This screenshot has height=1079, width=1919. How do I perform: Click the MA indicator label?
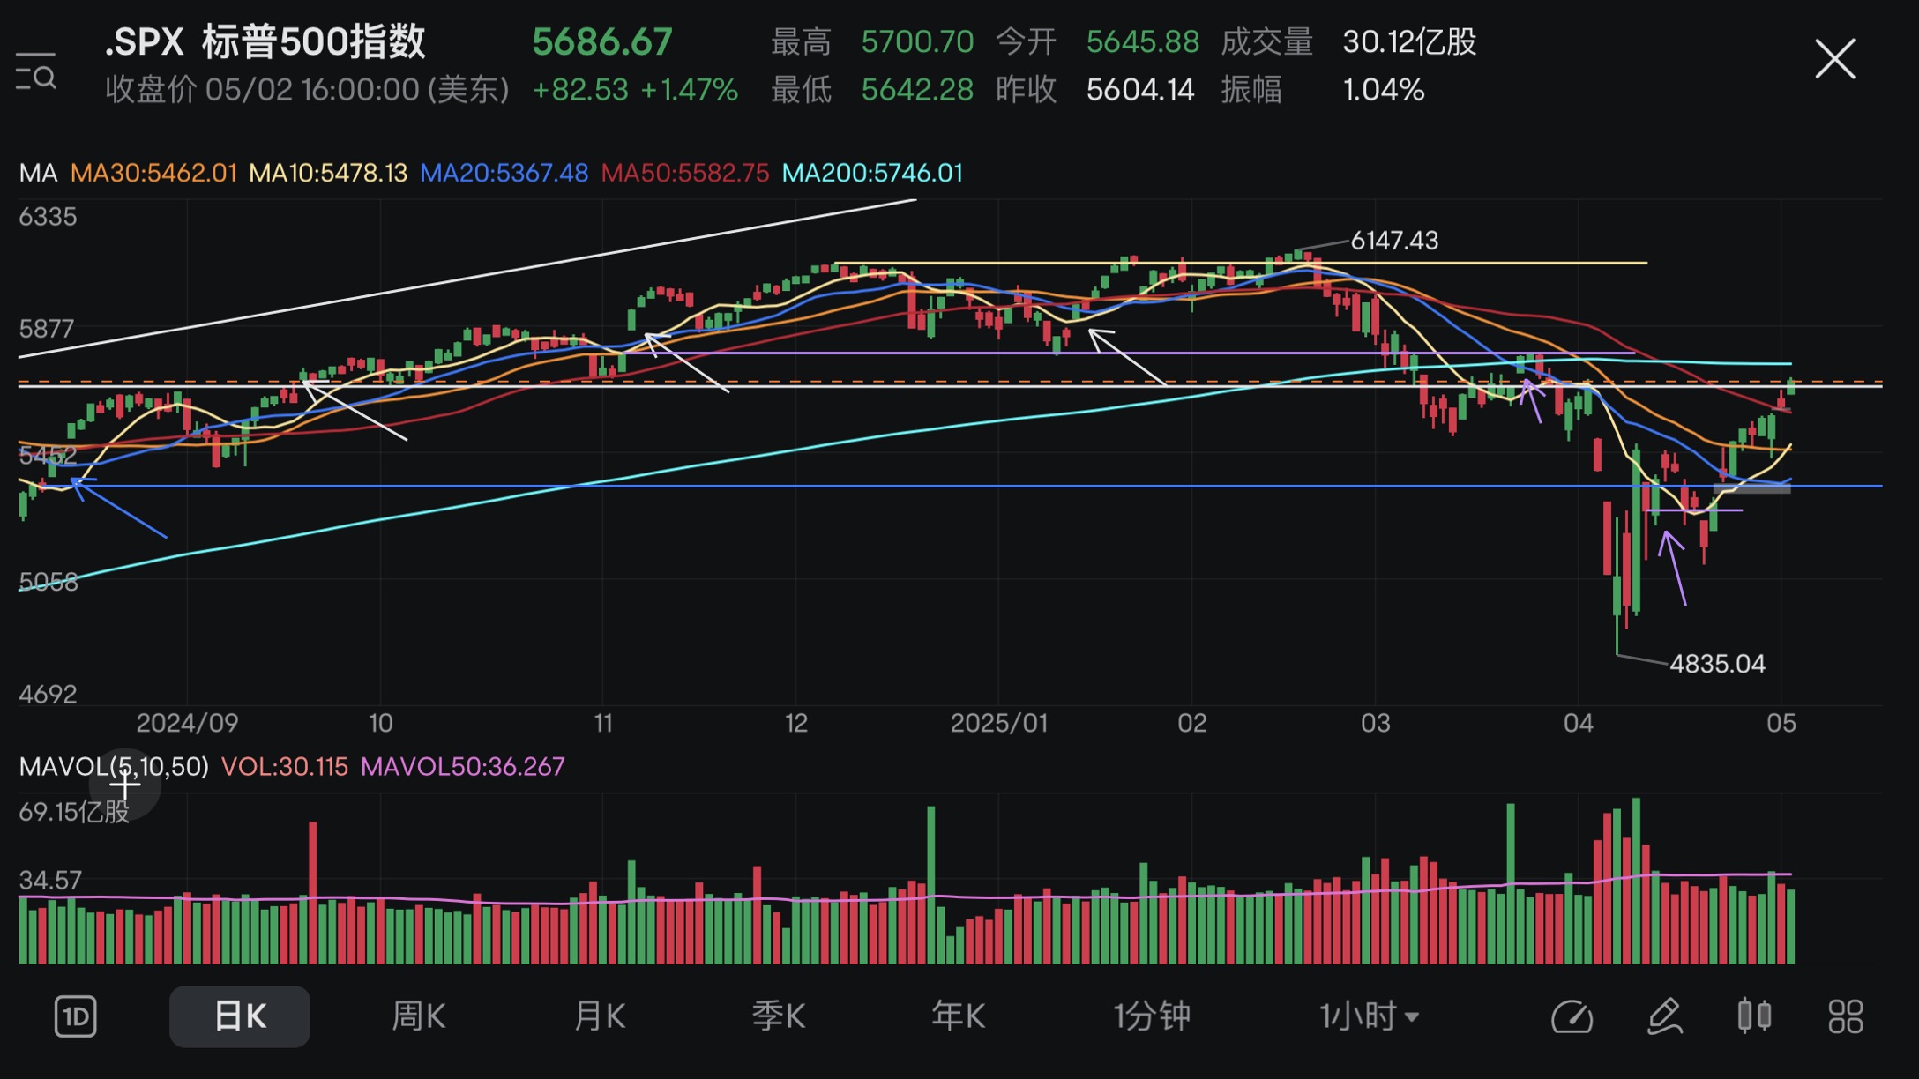pyautogui.click(x=38, y=173)
